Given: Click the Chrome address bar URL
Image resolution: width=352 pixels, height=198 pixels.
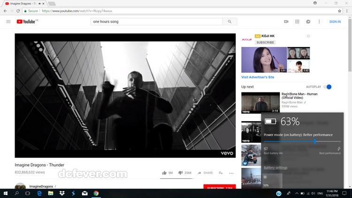Looking at the screenshot, I should [x=77, y=11].
